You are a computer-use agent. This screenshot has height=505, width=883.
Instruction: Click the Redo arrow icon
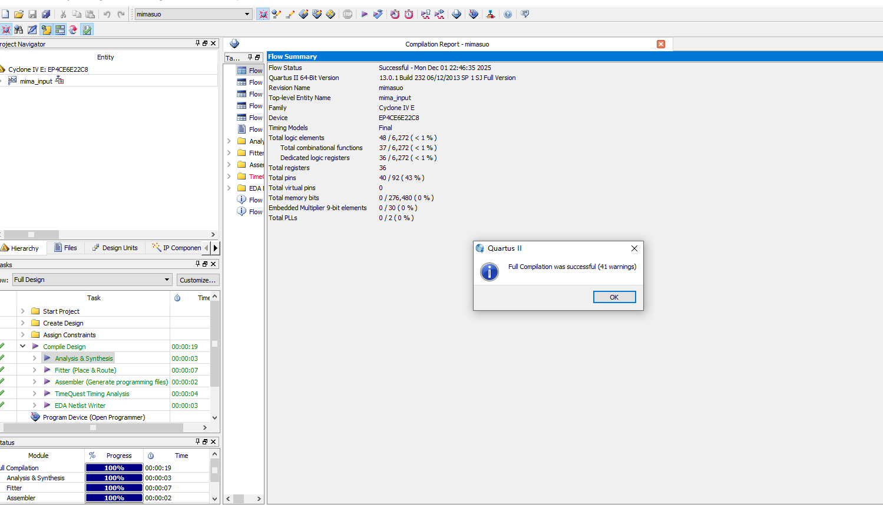pyautogui.click(x=121, y=14)
